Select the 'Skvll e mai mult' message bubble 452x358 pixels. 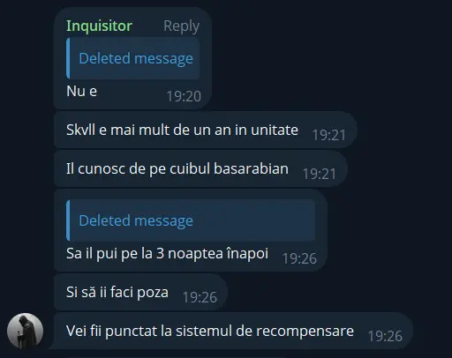(x=206, y=130)
